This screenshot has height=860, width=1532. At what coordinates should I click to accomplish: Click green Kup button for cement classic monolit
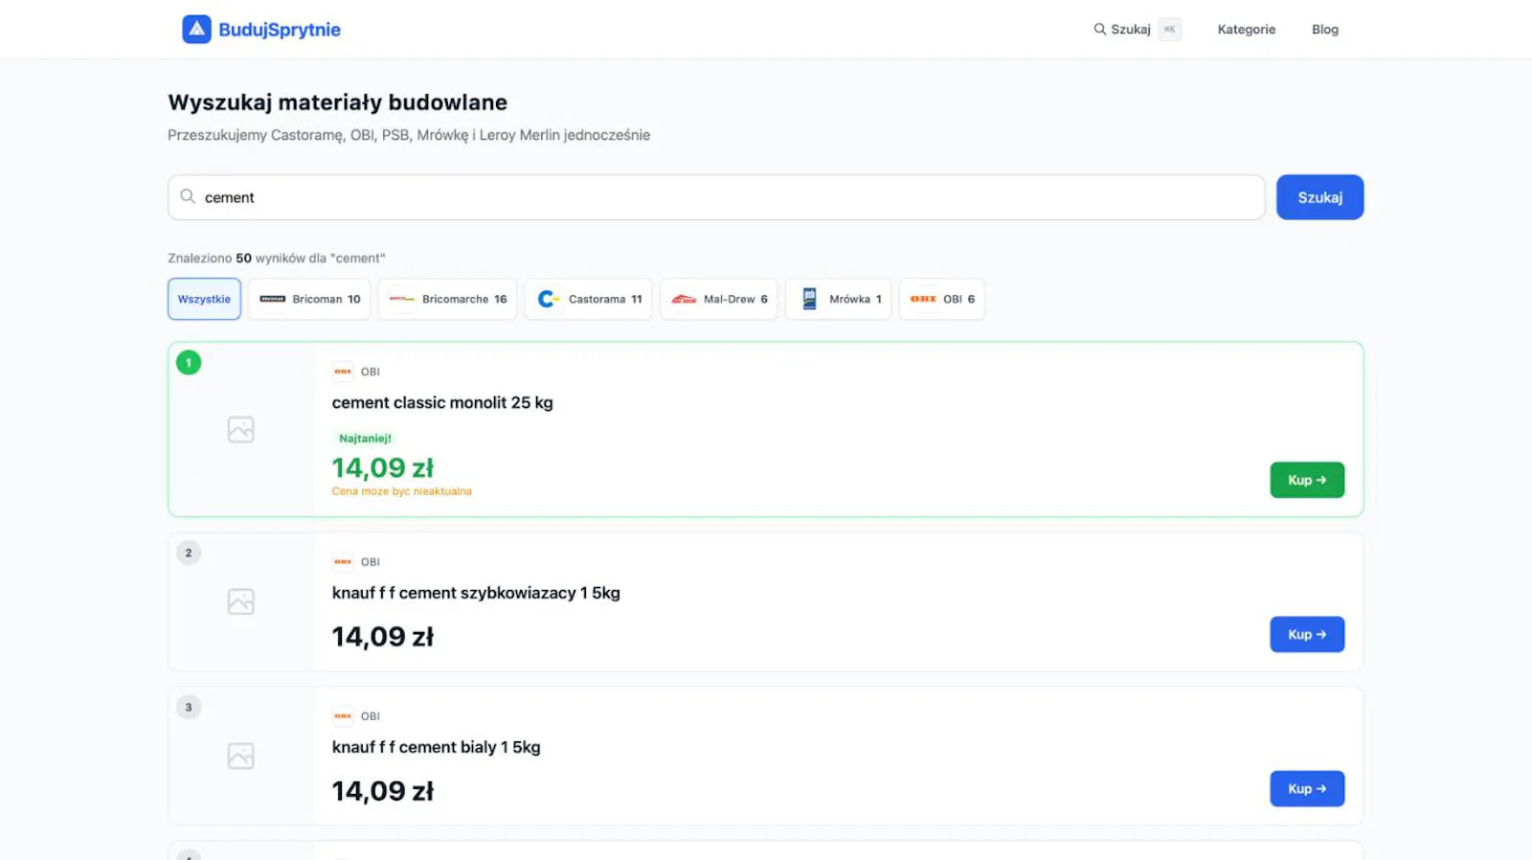(1307, 480)
